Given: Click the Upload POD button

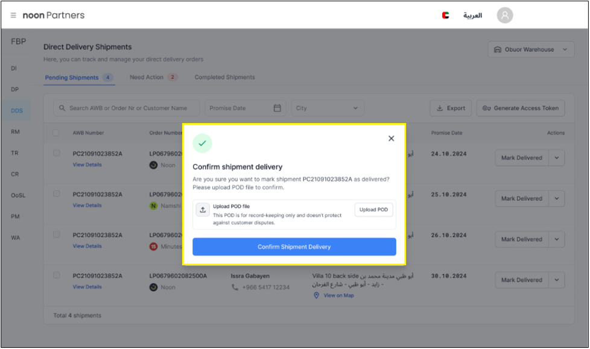Looking at the screenshot, I should [373, 210].
